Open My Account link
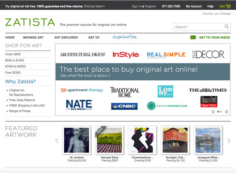 [x=194, y=6]
